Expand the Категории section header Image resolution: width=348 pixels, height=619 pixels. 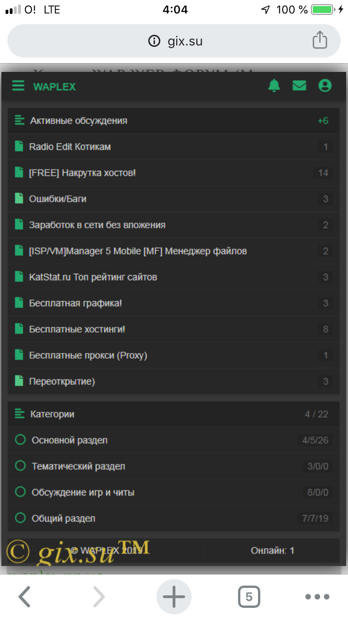52,414
